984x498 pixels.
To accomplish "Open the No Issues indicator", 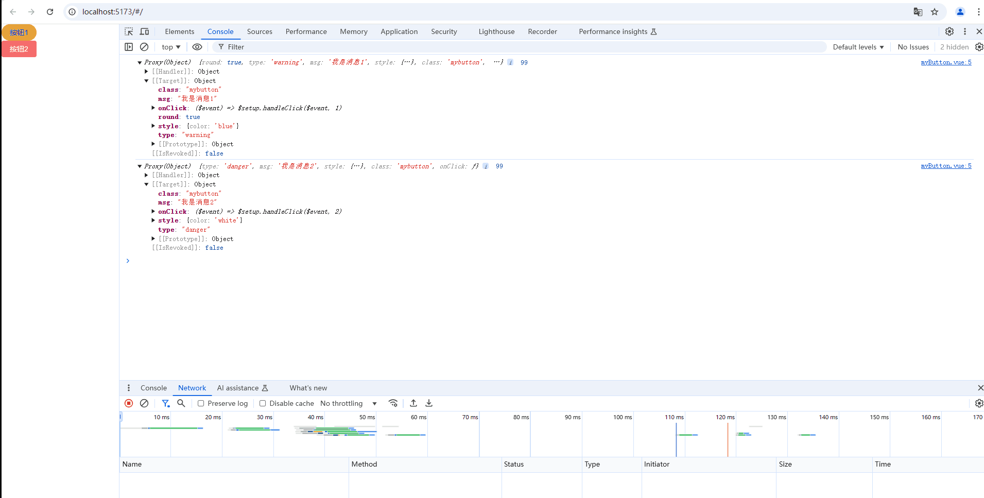I will coord(913,47).
